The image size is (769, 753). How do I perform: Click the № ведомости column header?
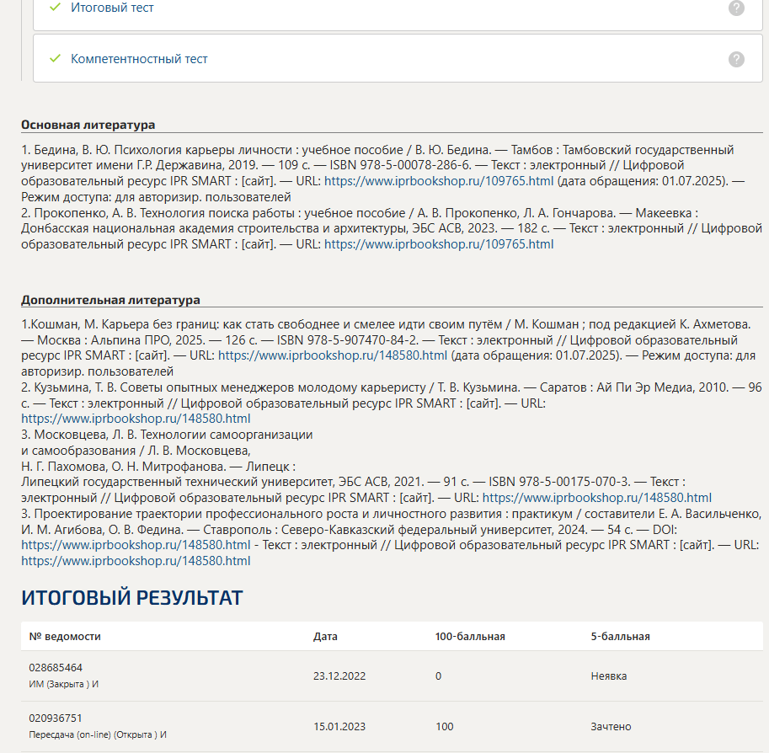pyautogui.click(x=65, y=636)
